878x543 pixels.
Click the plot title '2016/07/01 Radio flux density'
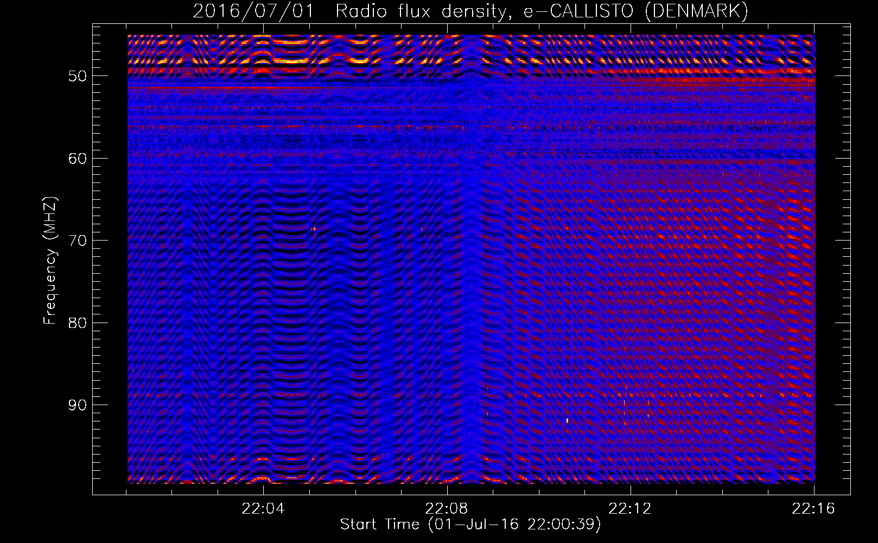click(470, 11)
